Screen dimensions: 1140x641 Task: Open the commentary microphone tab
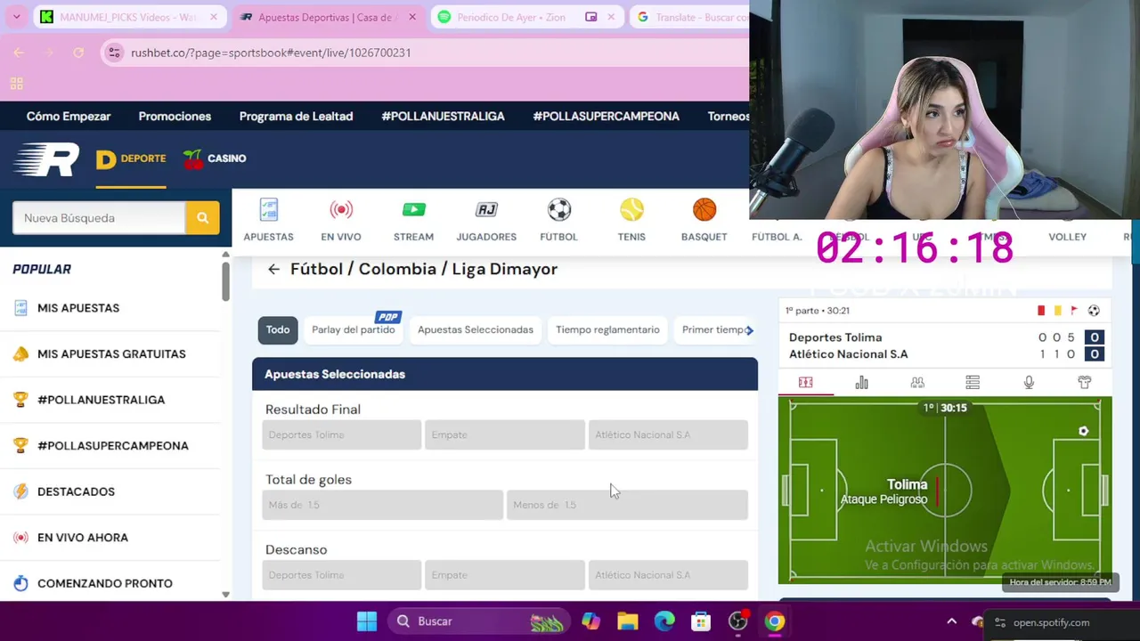pos(1029,383)
